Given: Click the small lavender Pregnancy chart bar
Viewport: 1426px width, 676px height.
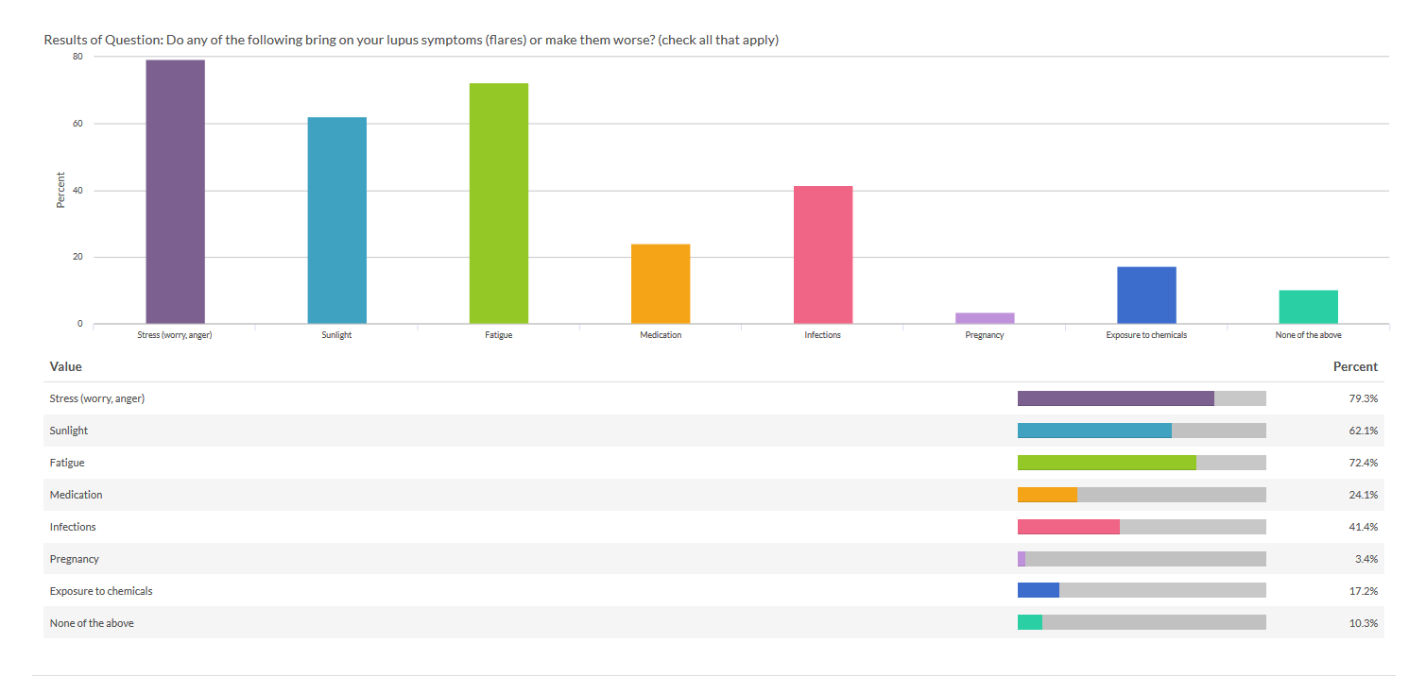Looking at the screenshot, I should tap(985, 318).
